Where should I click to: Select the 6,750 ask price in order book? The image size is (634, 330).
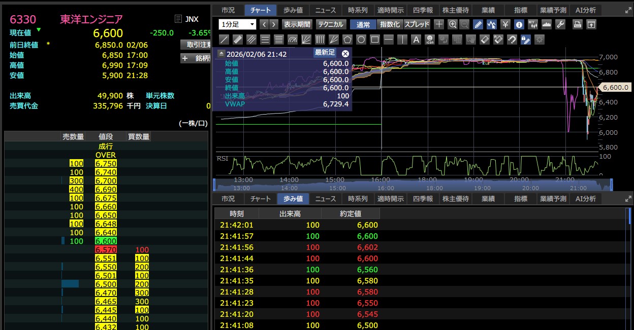tap(106, 163)
